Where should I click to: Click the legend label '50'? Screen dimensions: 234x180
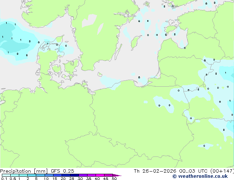[114, 179]
